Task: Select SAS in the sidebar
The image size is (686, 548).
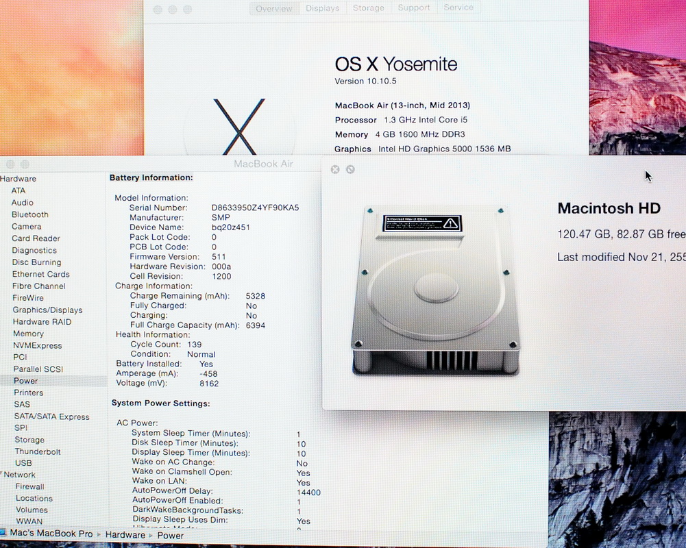Action: (22, 405)
